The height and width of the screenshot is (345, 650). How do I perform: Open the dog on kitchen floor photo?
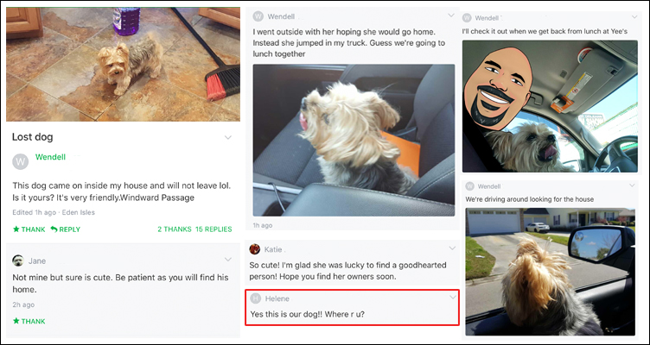point(123,64)
